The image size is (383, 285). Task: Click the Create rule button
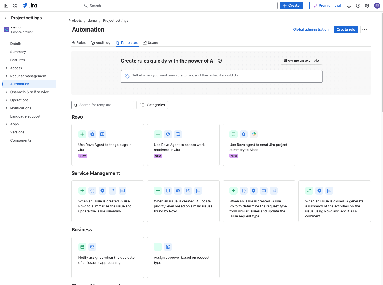point(346,30)
